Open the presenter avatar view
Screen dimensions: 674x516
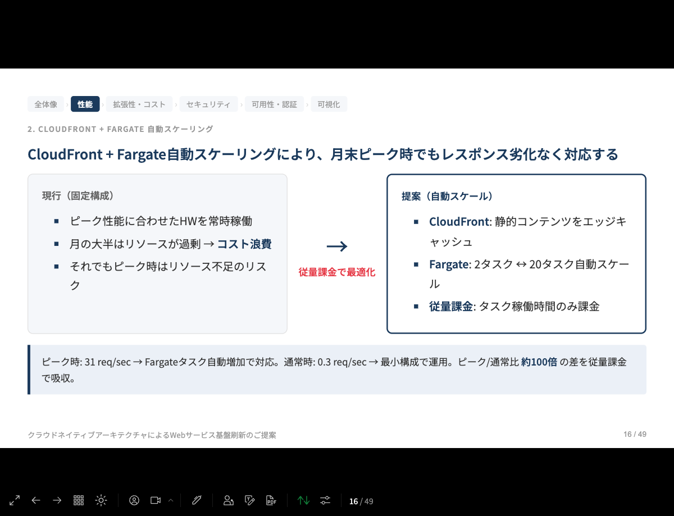pos(134,500)
